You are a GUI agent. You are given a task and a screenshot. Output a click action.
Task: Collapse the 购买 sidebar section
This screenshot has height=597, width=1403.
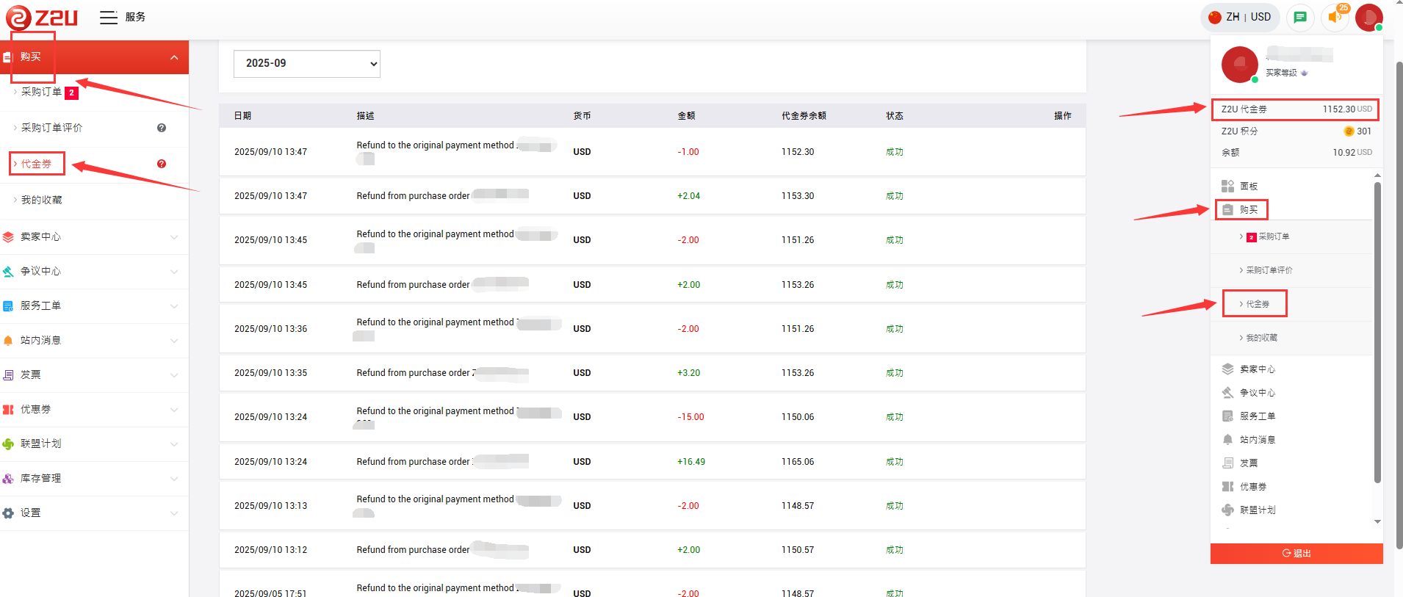(x=173, y=57)
